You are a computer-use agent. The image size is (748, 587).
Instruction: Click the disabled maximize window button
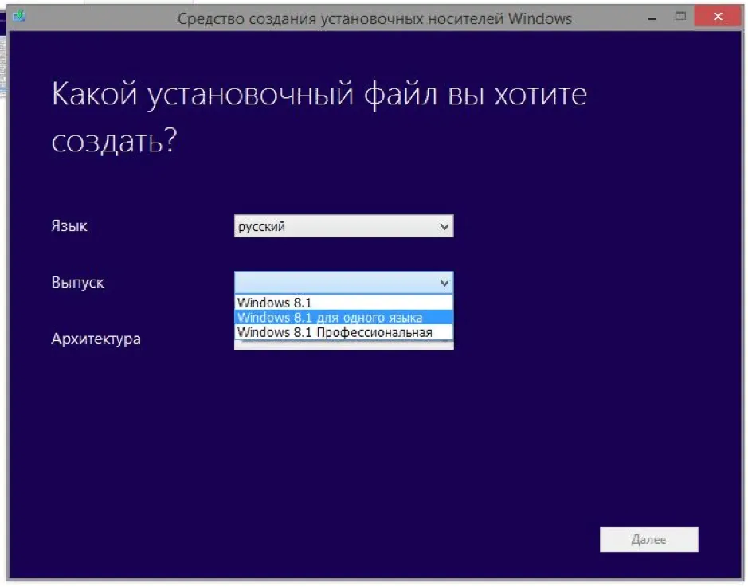pyautogui.click(x=680, y=17)
